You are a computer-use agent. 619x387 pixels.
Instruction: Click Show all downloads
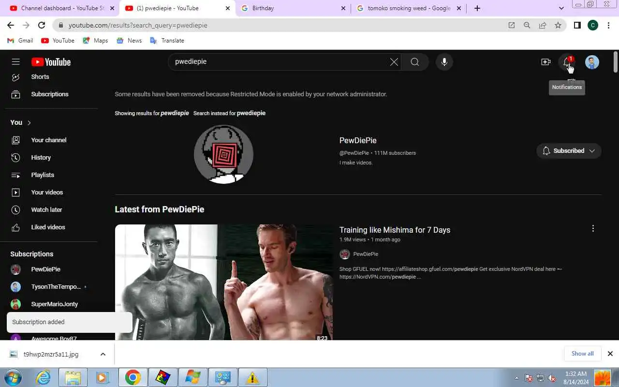pyautogui.click(x=582, y=354)
